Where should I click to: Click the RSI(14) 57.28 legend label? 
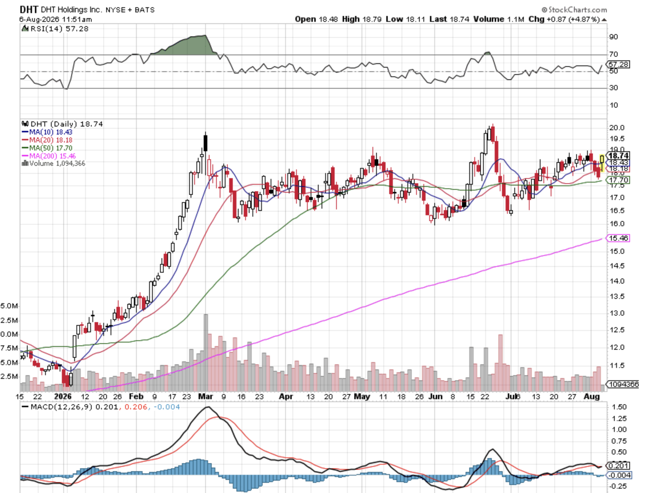point(59,29)
